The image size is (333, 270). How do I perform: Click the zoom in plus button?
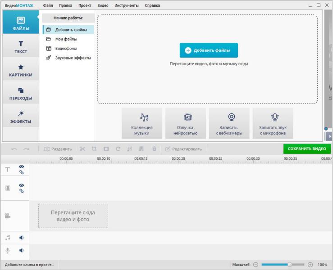310,265
